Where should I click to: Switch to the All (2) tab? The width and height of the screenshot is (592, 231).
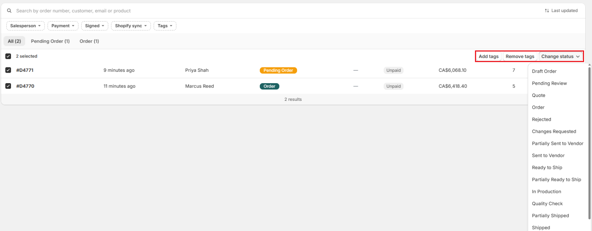pos(14,41)
